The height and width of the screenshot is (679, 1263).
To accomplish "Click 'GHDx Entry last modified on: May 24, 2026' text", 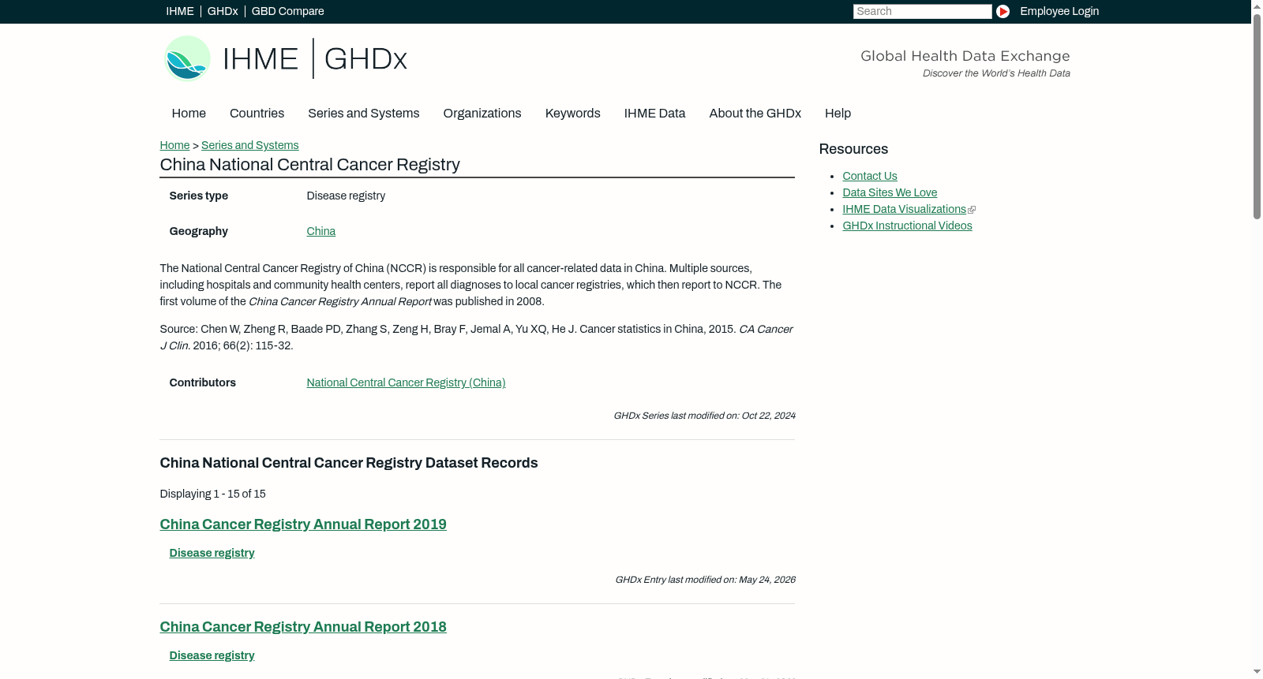I will coord(705,580).
